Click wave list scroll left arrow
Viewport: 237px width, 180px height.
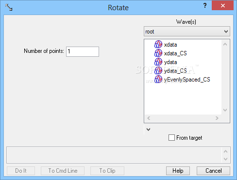tap(149, 118)
